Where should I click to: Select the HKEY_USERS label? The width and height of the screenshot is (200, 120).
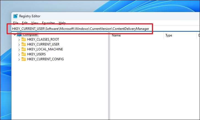[x=37, y=54]
